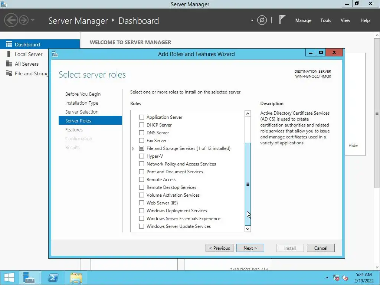Click the wizard title bar icon
Screen dimensions: 380x285
[x=55, y=54]
